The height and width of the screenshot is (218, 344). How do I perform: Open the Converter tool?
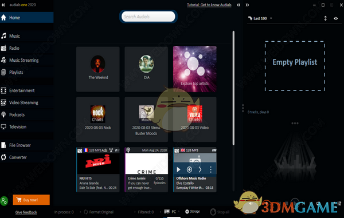pos(26,157)
